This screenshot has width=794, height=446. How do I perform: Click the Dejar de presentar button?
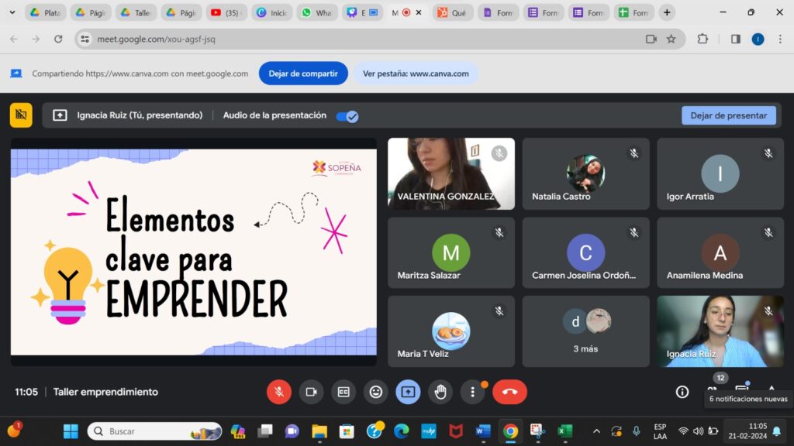pyautogui.click(x=728, y=115)
